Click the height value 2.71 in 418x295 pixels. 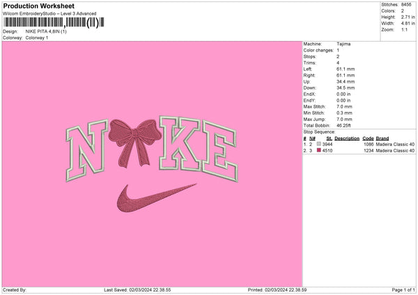pos(408,17)
